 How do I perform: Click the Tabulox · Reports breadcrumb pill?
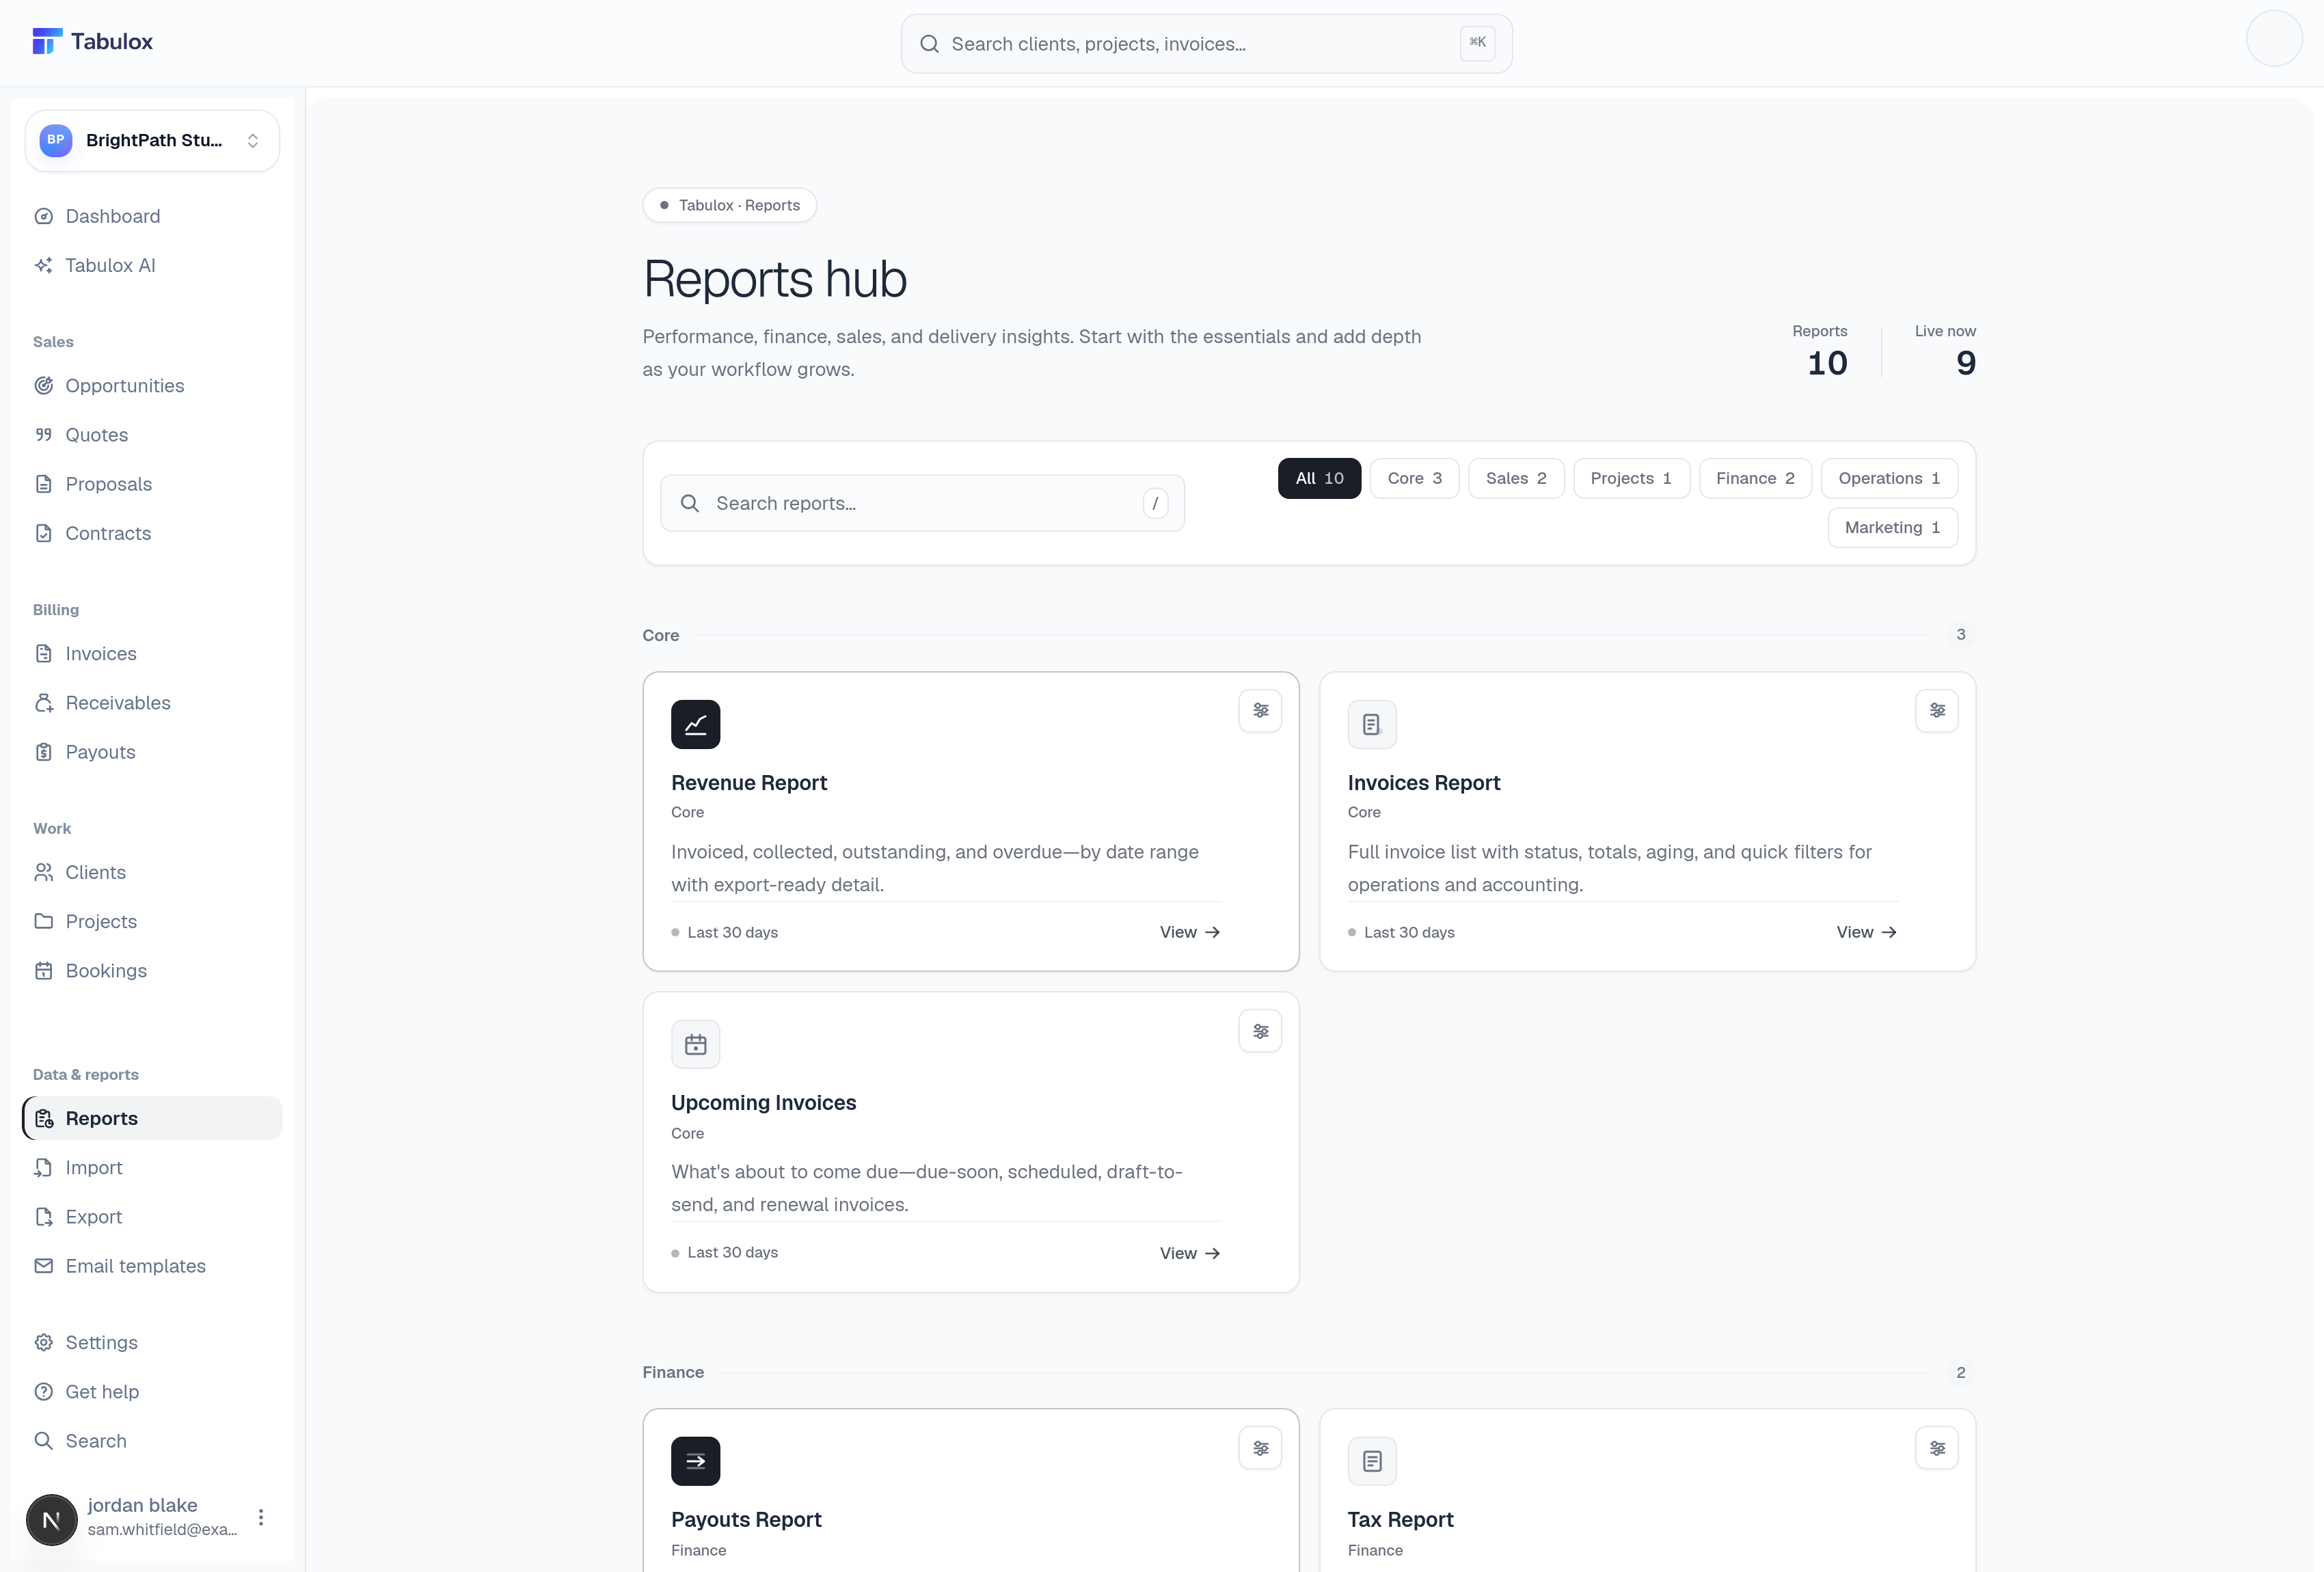(729, 205)
